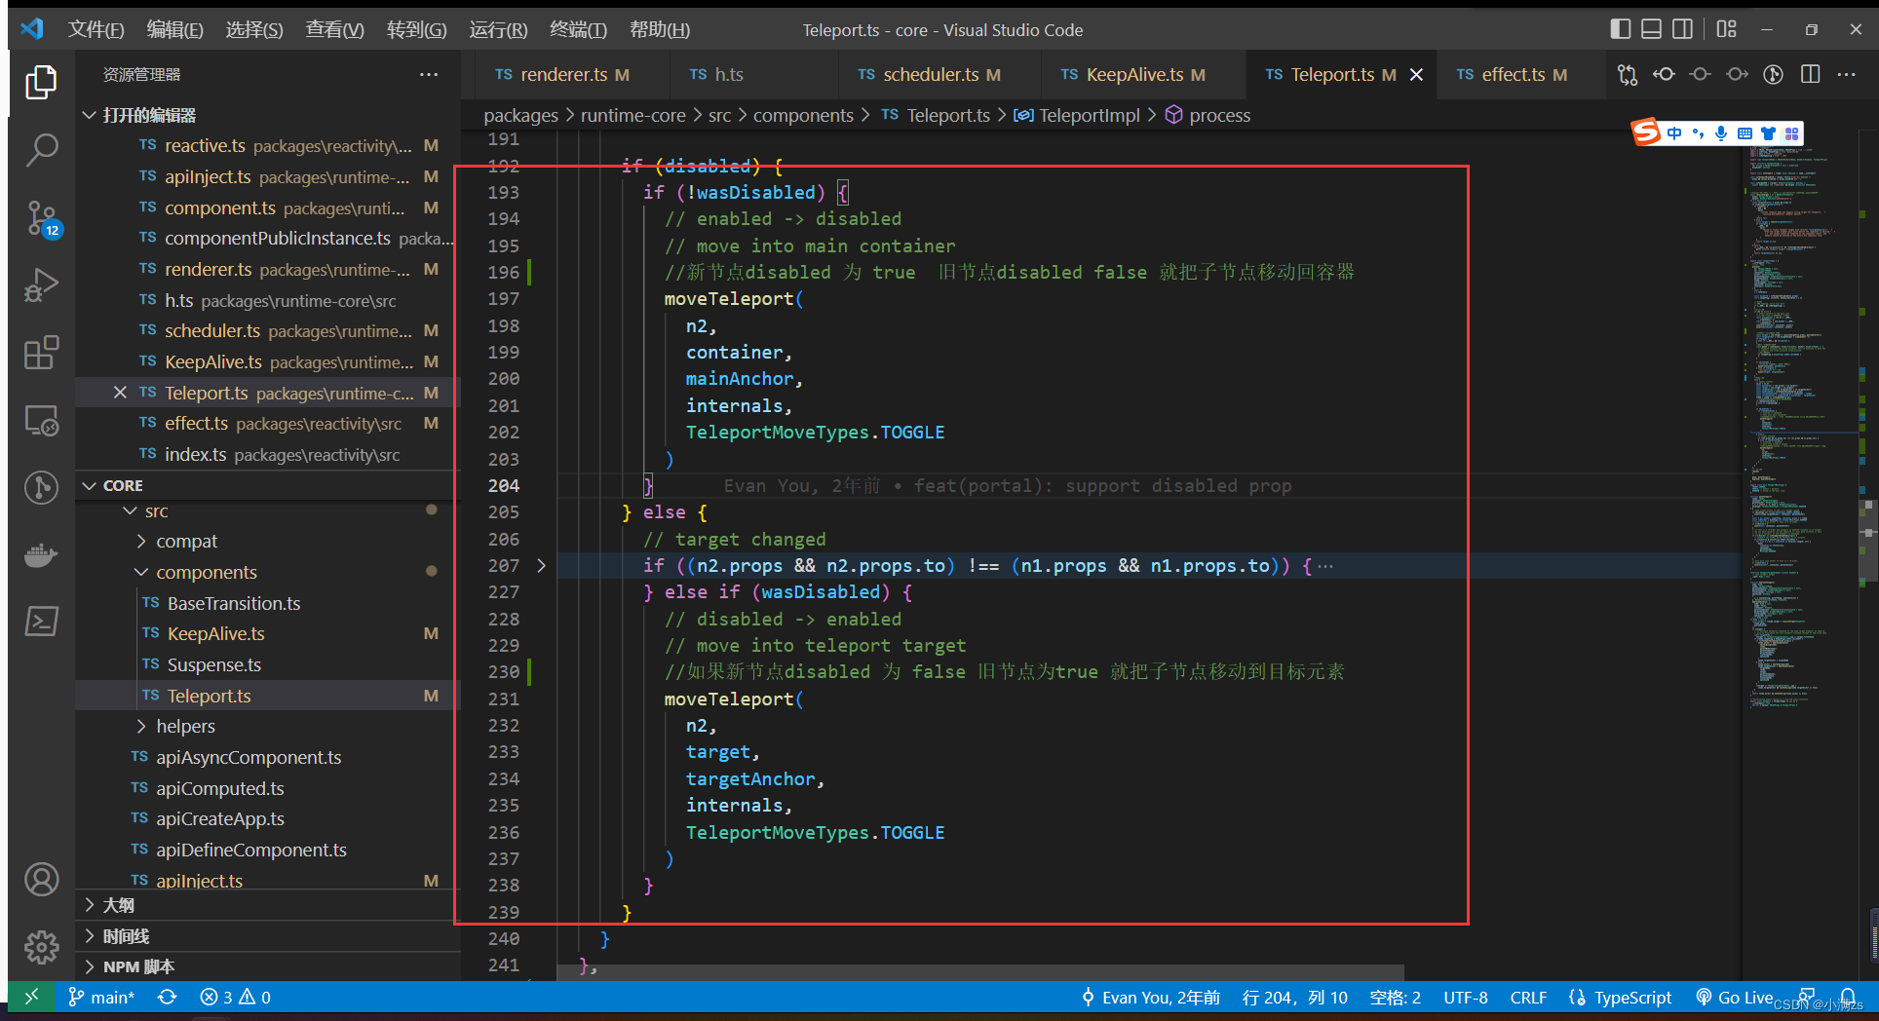Click the Go Live status bar button

(x=1735, y=998)
